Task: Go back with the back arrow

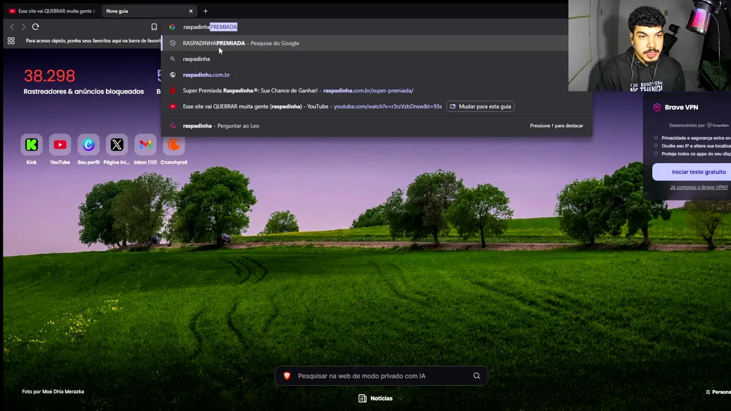Action: tap(12, 27)
